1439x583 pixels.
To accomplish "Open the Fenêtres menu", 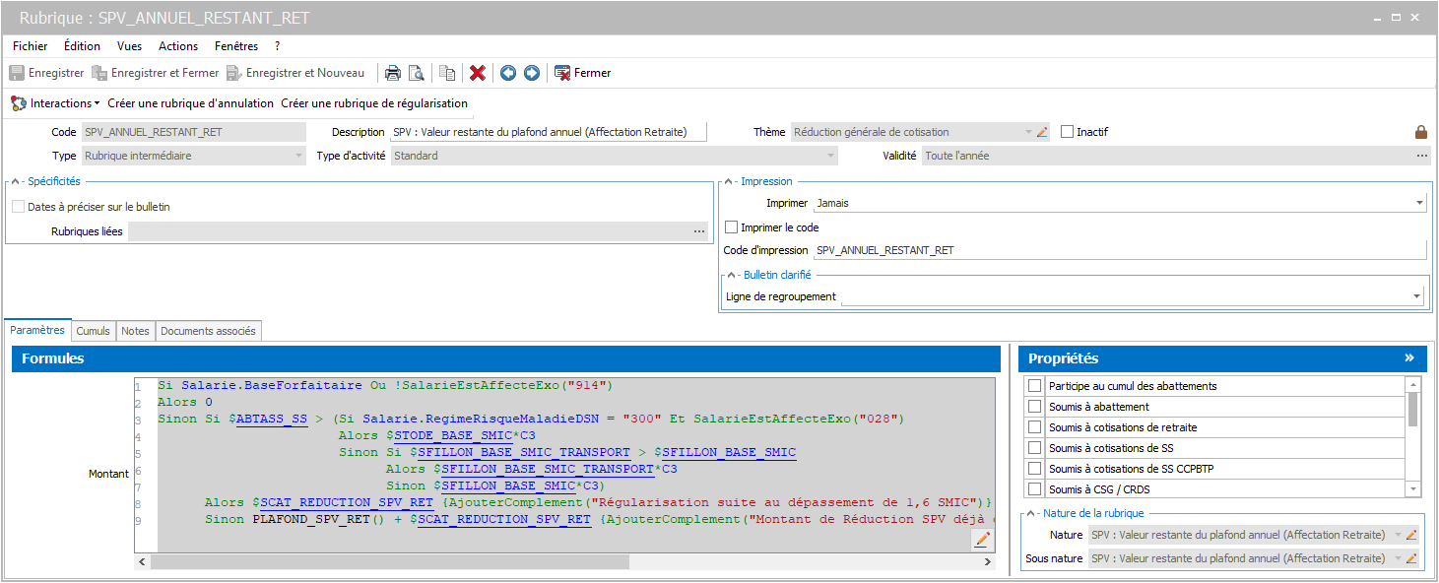I will pyautogui.click(x=236, y=46).
